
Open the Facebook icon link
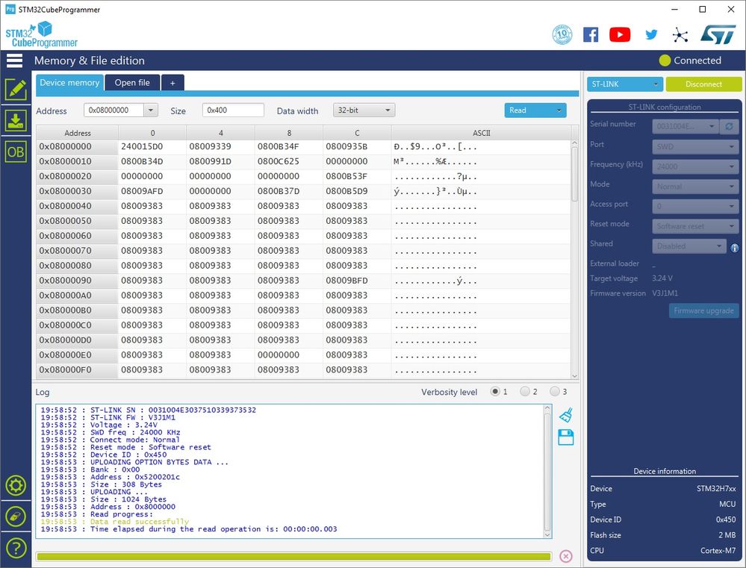click(x=591, y=35)
